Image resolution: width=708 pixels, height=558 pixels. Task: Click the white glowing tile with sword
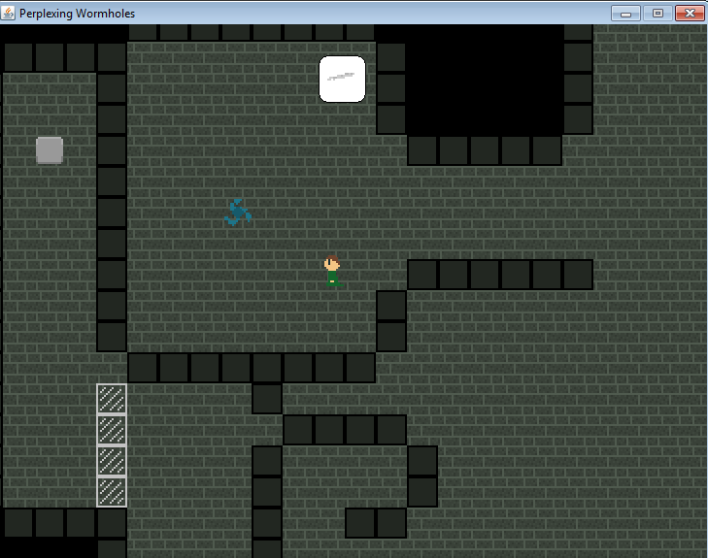pos(342,79)
